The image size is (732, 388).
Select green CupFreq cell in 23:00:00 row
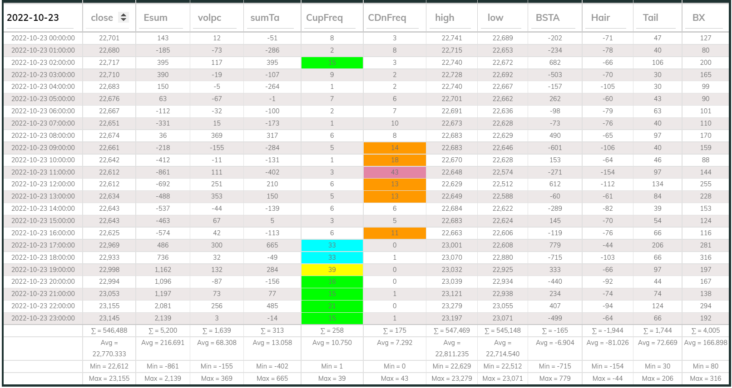pyautogui.click(x=332, y=318)
